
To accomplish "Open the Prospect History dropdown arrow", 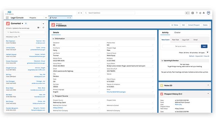I will click(208, 94).
